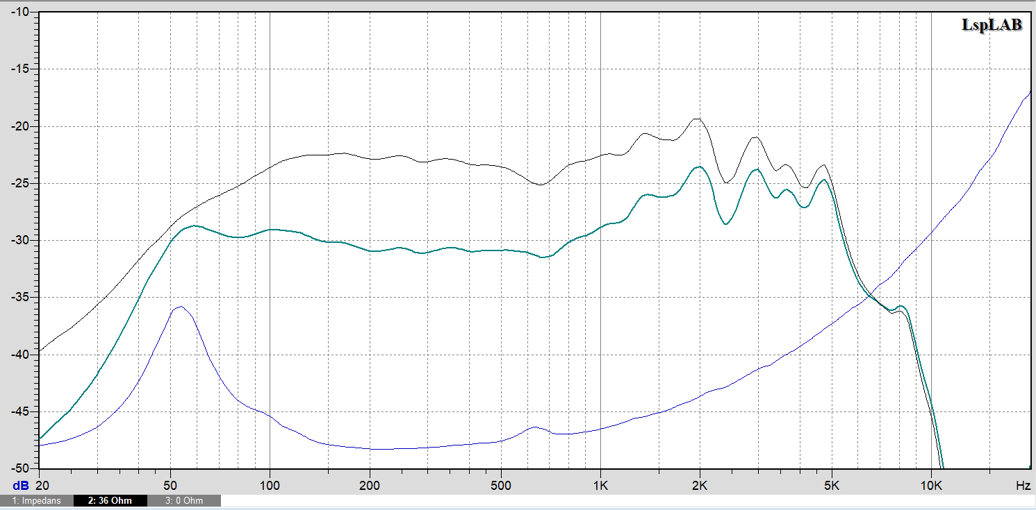
Task: Click the blue impedance curve peak near 50 Hz
Action: pyautogui.click(x=180, y=307)
